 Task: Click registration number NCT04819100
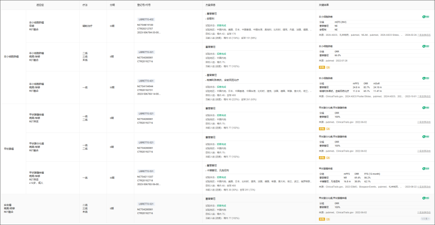point(145,25)
